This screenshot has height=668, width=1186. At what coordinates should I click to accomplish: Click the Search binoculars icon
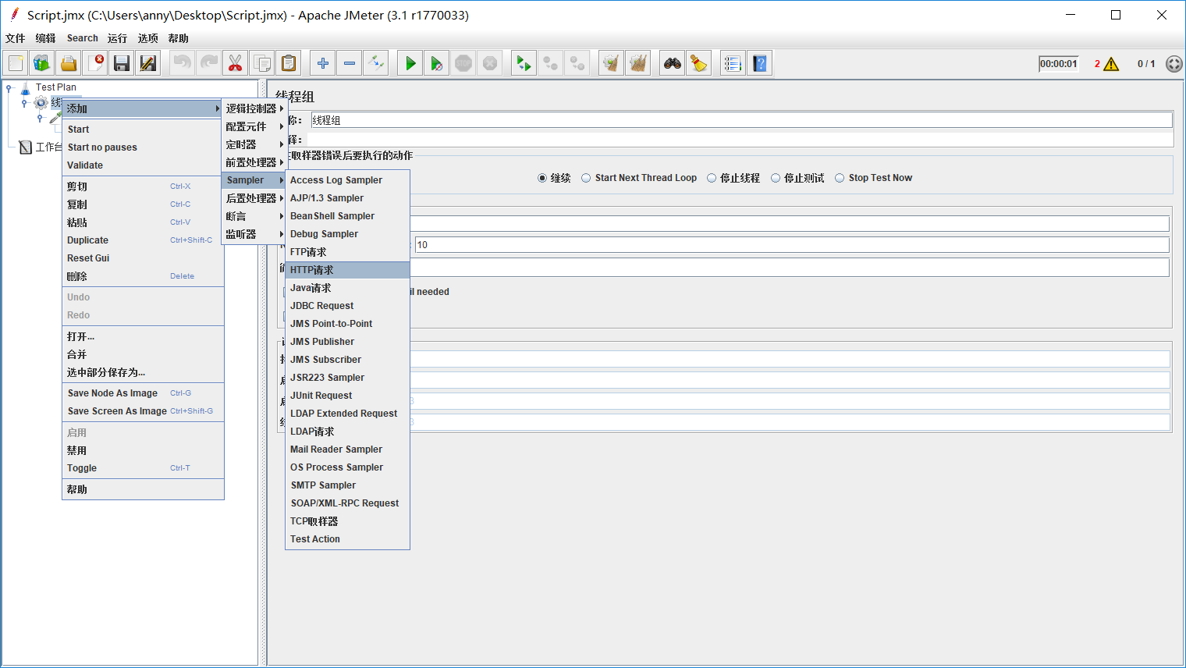point(673,63)
